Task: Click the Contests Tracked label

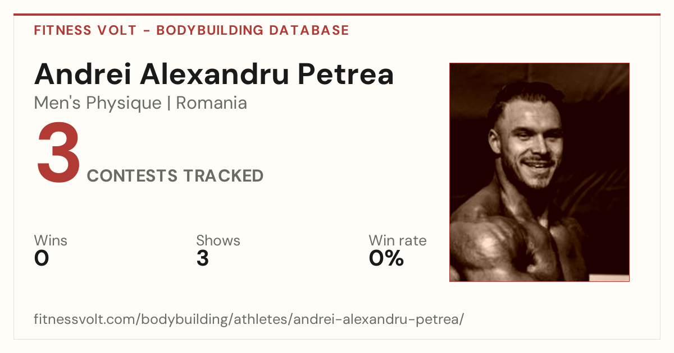Action: (175, 176)
